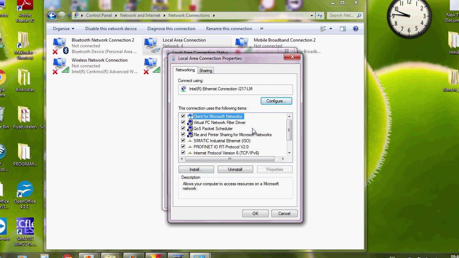459x258 pixels.
Task: Expand the arrow after Network Connections breadcrumb
Action: tap(214, 15)
